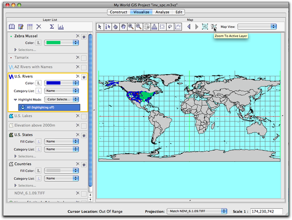The image size is (292, 220).
Task: Select the lasso selection tool
Action: [x=170, y=27]
